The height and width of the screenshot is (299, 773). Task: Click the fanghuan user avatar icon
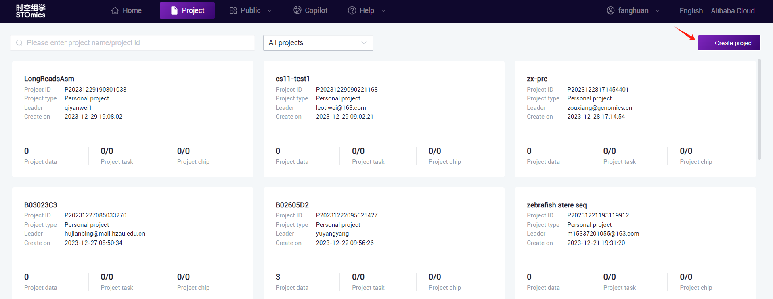[611, 10]
